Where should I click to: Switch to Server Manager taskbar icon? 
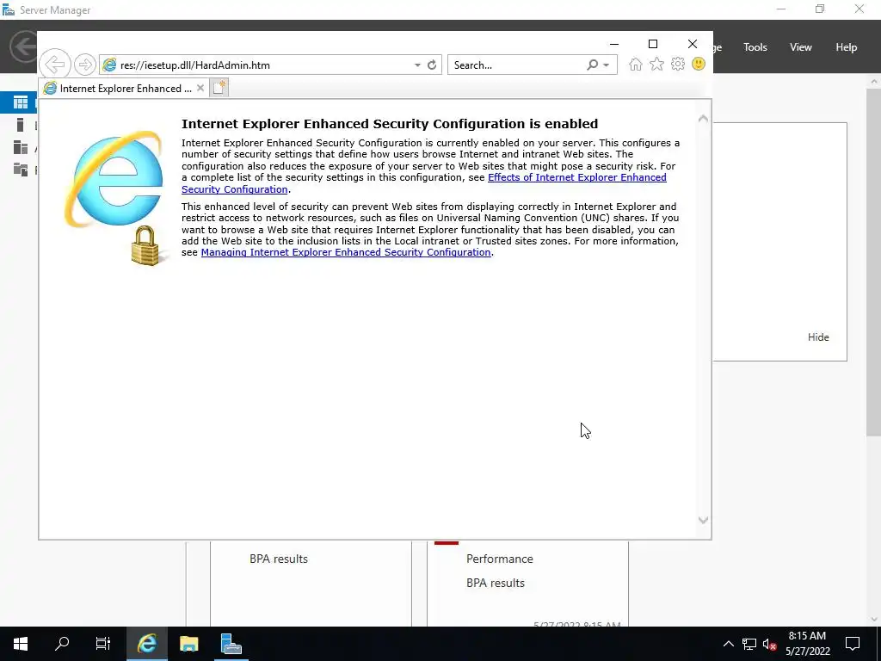(x=231, y=644)
